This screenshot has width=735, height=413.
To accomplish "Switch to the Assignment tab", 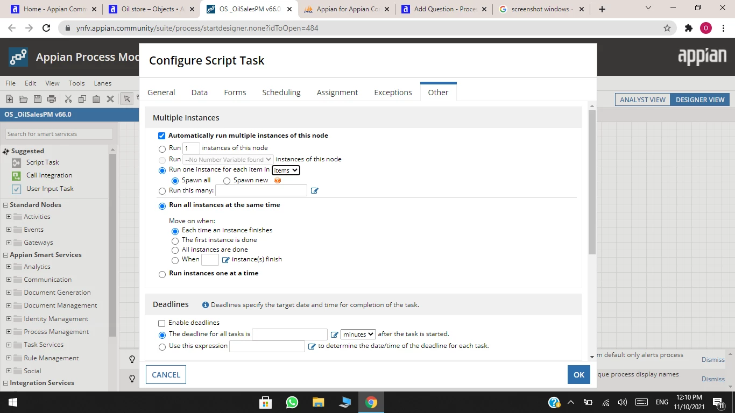I will tap(337, 92).
